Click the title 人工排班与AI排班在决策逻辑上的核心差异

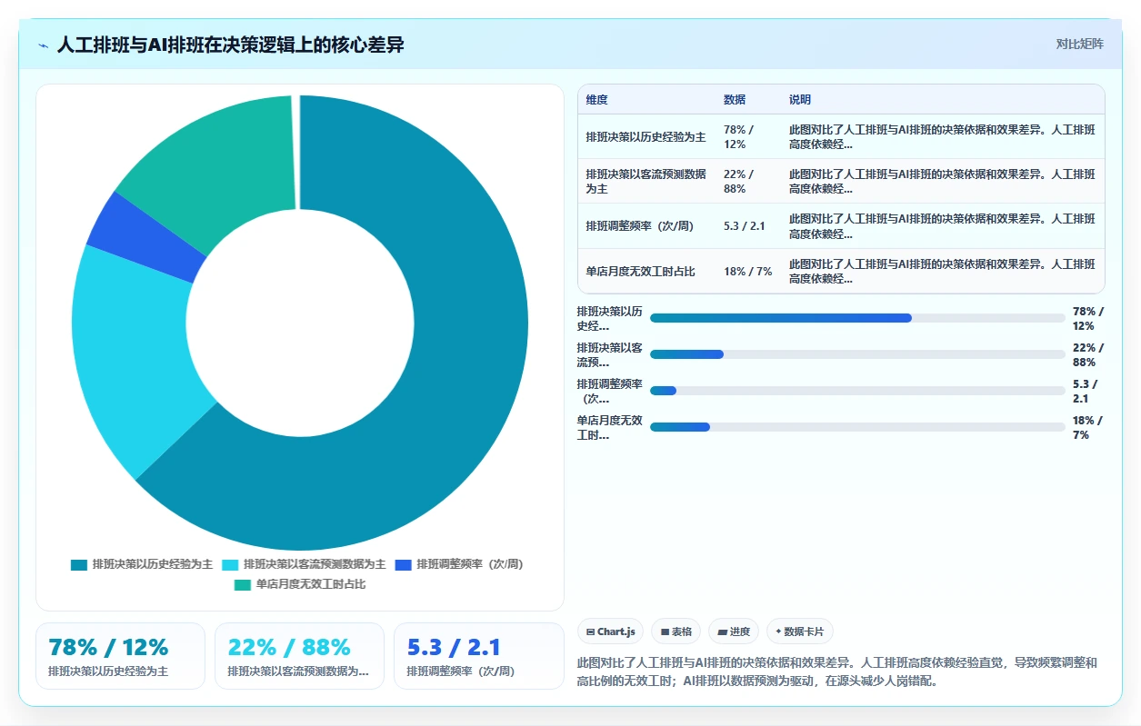point(231,45)
